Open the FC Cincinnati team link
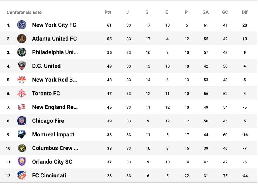The height and width of the screenshot is (184, 258). coord(49,175)
